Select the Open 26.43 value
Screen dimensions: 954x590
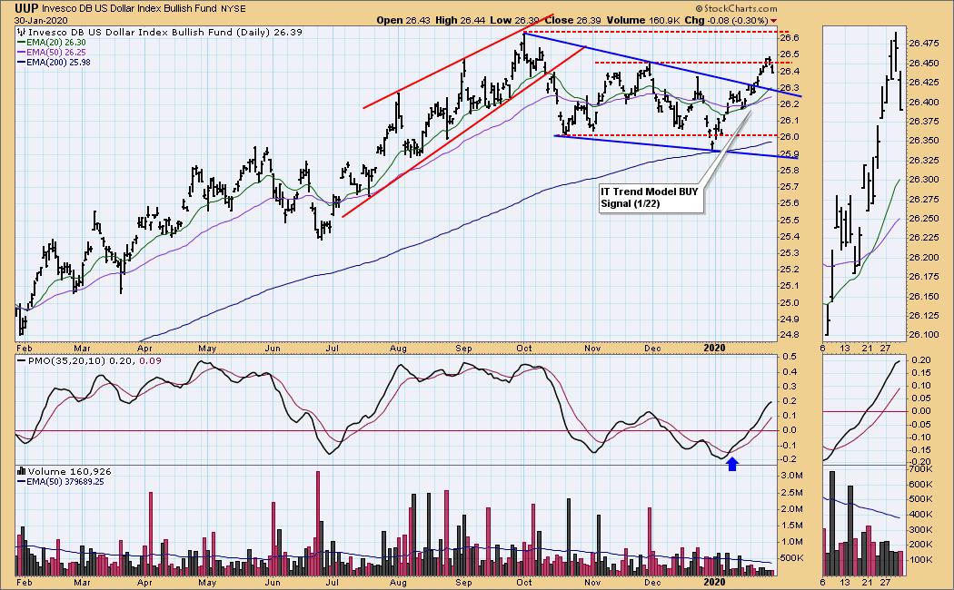404,20
